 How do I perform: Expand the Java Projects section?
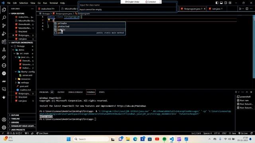[22, 130]
